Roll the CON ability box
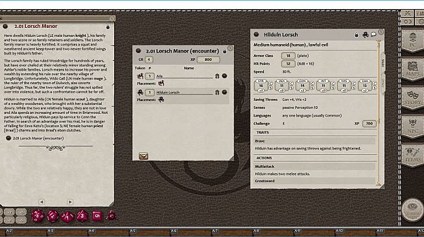424x237 pixels. click(303, 86)
